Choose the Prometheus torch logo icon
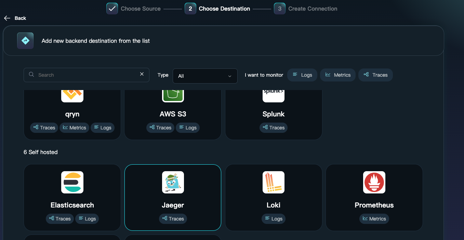This screenshot has height=240, width=464. [x=374, y=182]
